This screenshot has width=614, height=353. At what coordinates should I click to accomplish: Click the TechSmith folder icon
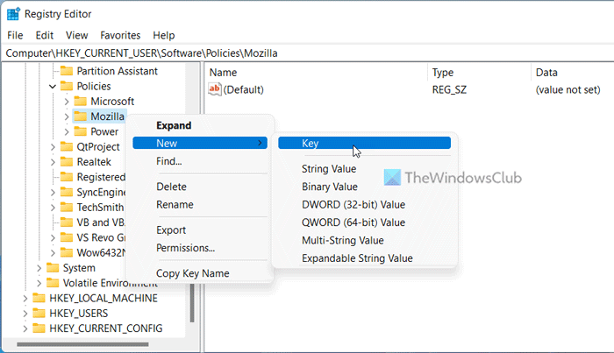coord(67,208)
